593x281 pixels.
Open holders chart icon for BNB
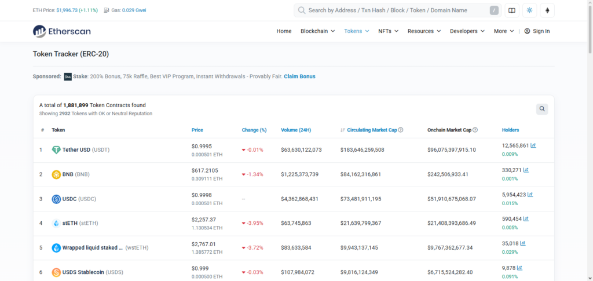(x=526, y=170)
